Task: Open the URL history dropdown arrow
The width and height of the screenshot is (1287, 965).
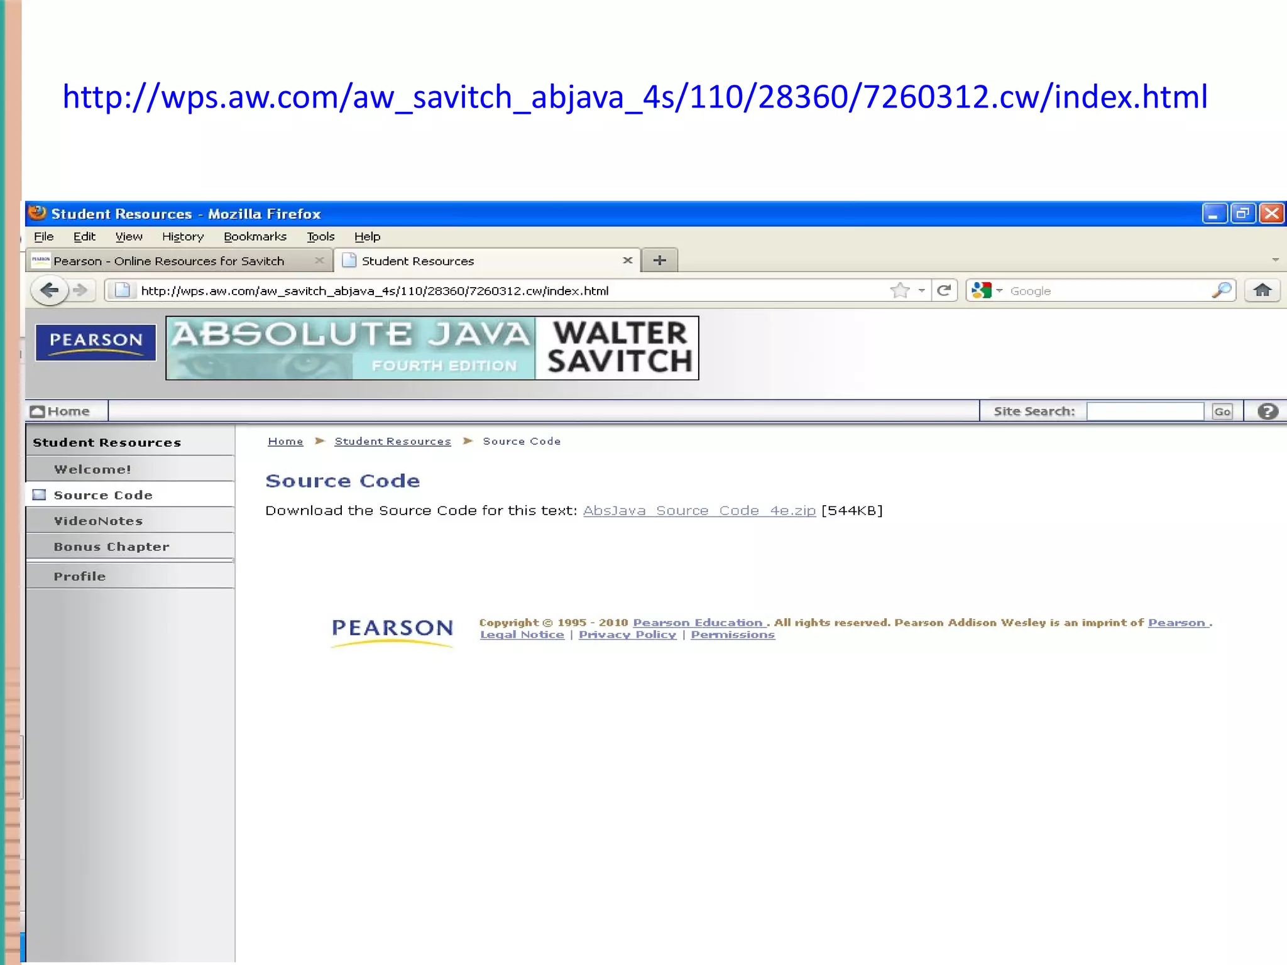Action: point(921,290)
